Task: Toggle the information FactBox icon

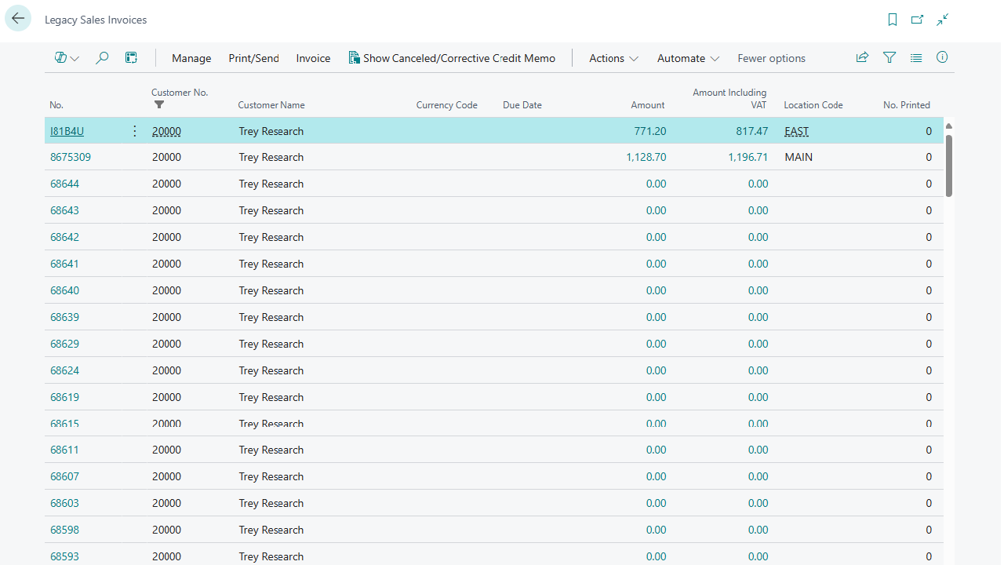Action: click(x=943, y=57)
